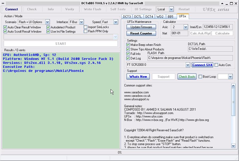Click the 'www.ufsxsupport.ru' text
The image size is (239, 161).
pos(137,99)
